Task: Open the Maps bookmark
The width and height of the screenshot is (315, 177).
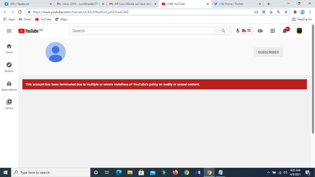Action: click(61, 19)
